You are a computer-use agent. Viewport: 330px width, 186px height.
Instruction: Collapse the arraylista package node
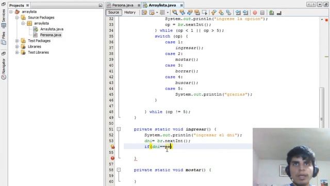pyautogui.click(x=23, y=23)
